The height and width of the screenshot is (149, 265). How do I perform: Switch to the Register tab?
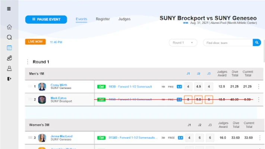coord(102,19)
